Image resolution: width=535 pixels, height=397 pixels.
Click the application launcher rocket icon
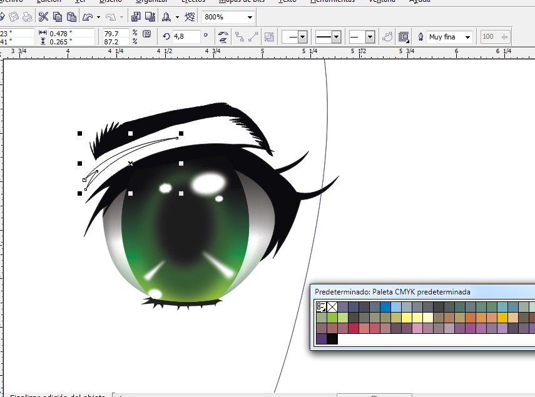click(x=166, y=17)
